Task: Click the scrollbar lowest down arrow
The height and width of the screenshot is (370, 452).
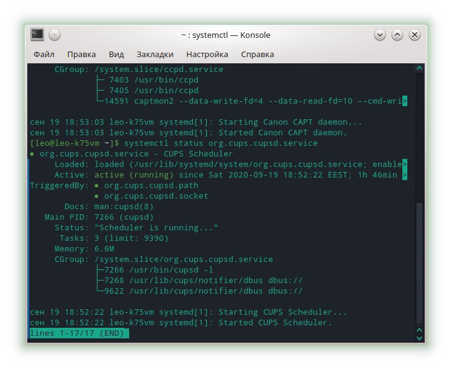Action: pyautogui.click(x=420, y=338)
